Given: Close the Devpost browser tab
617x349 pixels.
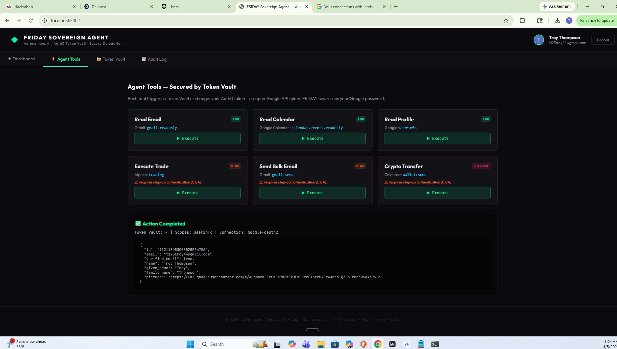Looking at the screenshot, I should pos(152,7).
